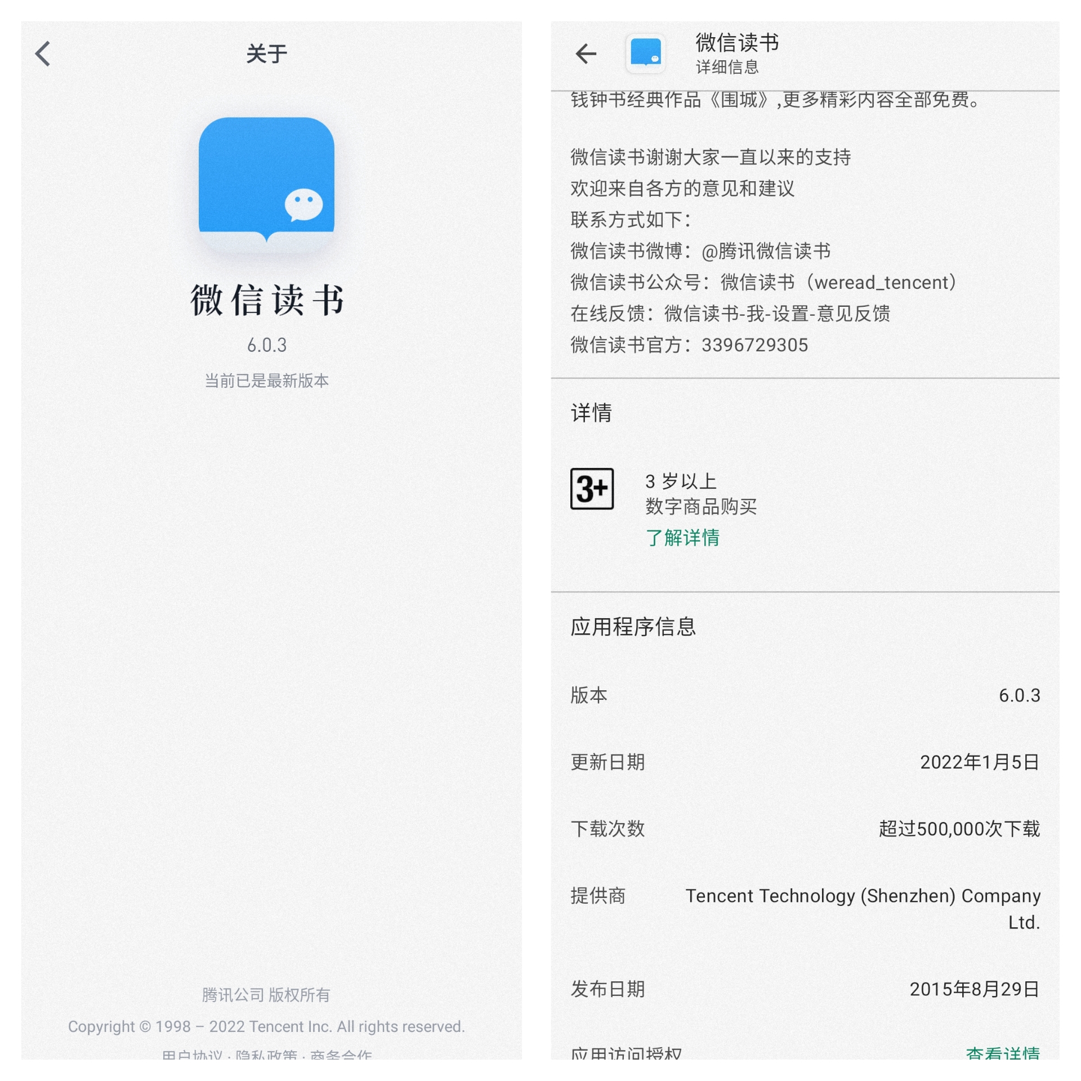Image resolution: width=1081 pixels, height=1081 pixels.
Task: Tap the small 微信读书 app icon in the header
Action: click(645, 53)
